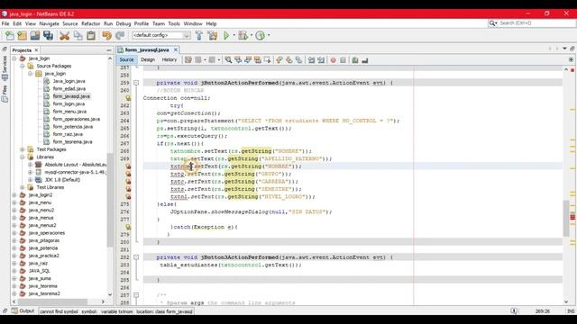Click the Uncomment lines editor icon

[364, 60]
